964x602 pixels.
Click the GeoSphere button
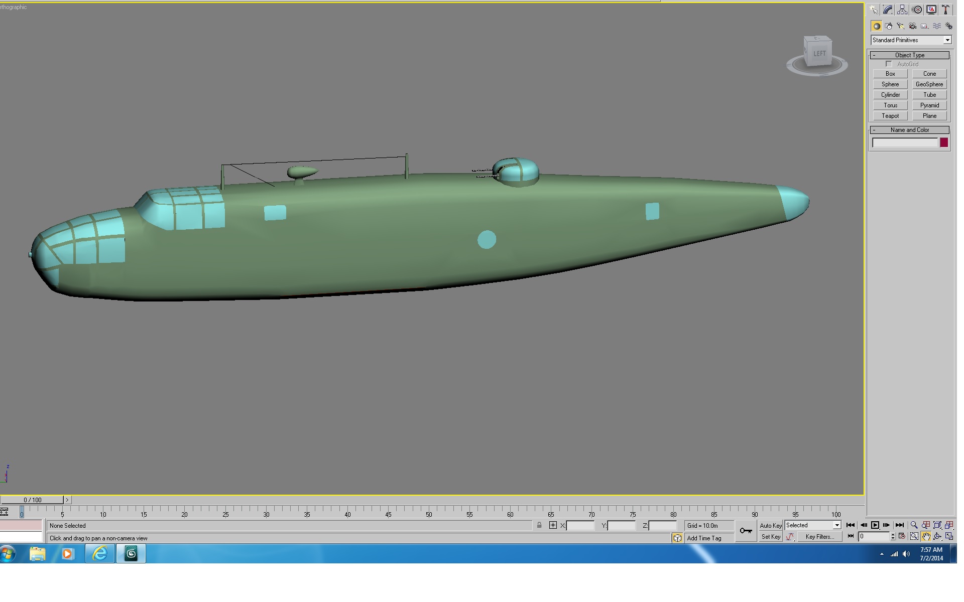[929, 84]
